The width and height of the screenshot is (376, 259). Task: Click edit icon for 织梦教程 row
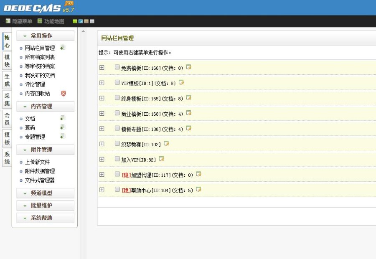point(166,143)
